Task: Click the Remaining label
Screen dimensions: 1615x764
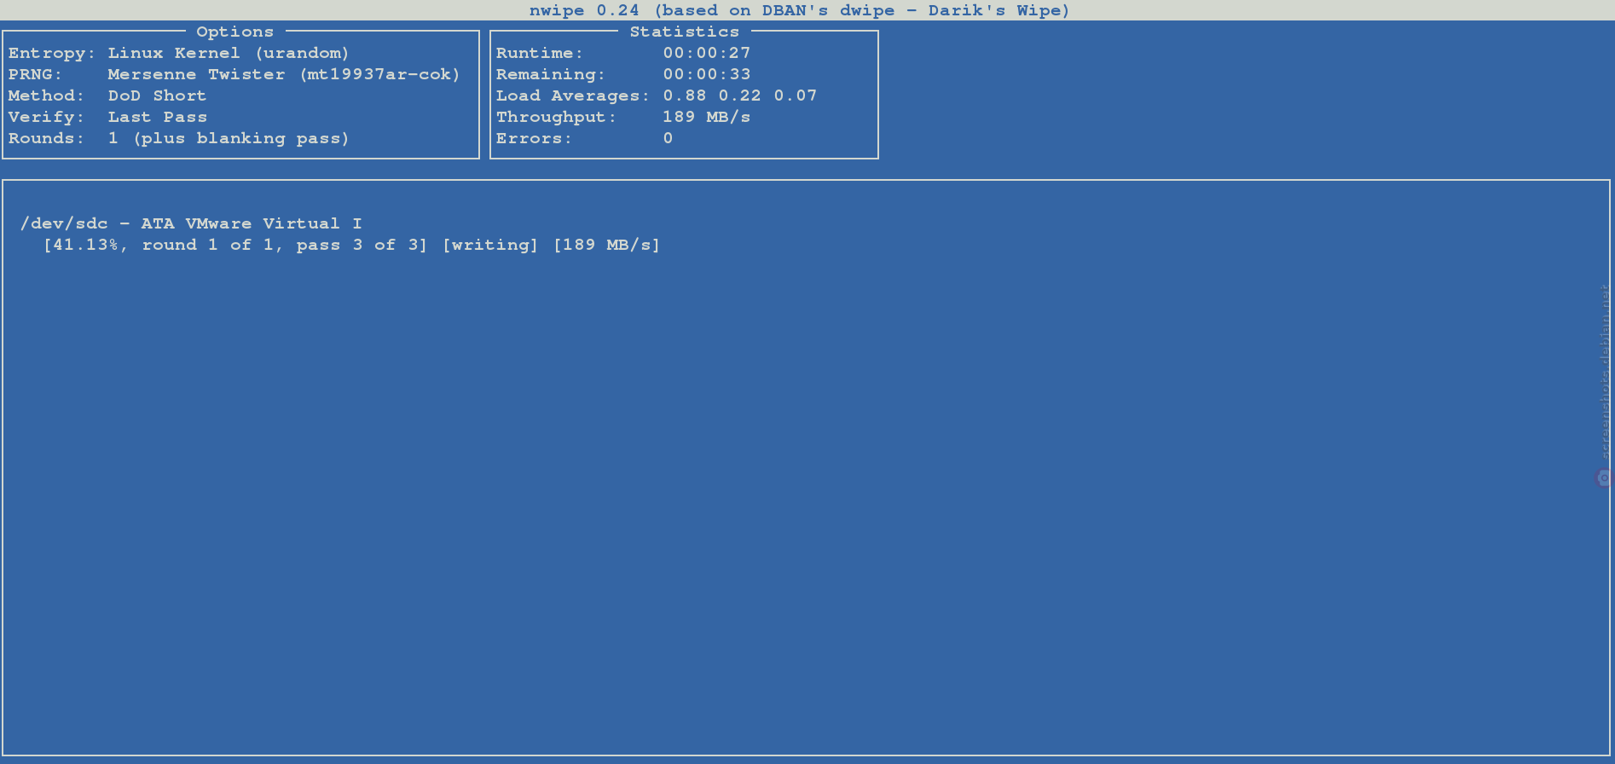Action: coord(551,74)
